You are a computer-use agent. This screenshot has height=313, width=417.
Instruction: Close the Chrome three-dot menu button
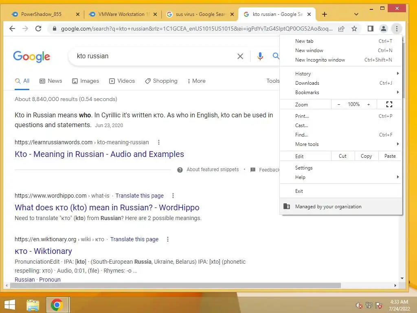(x=397, y=29)
